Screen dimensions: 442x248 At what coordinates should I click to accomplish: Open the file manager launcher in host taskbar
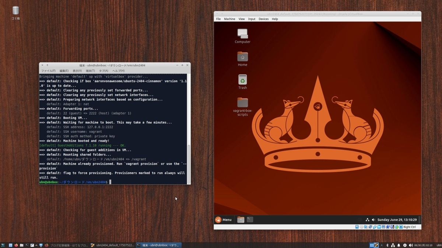[21, 245]
